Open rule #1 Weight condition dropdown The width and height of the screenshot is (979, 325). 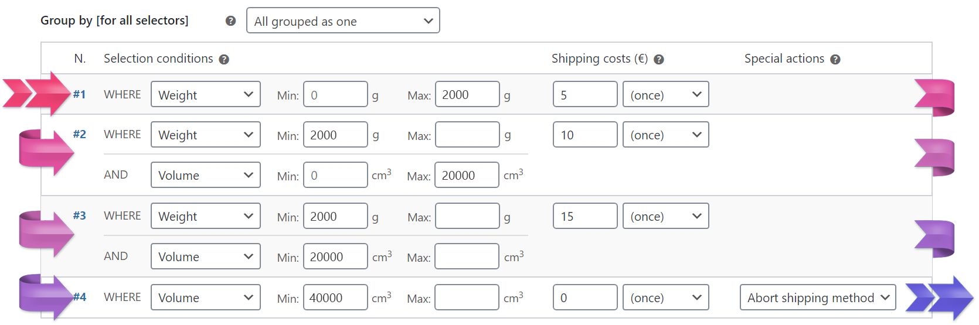(205, 94)
